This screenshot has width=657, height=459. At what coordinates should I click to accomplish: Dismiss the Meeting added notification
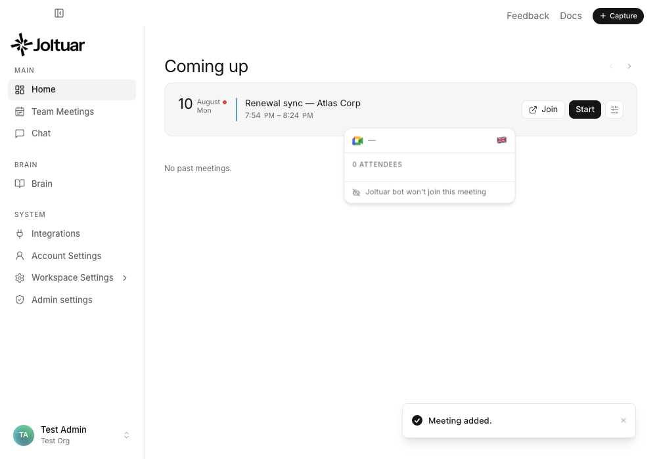click(x=623, y=420)
